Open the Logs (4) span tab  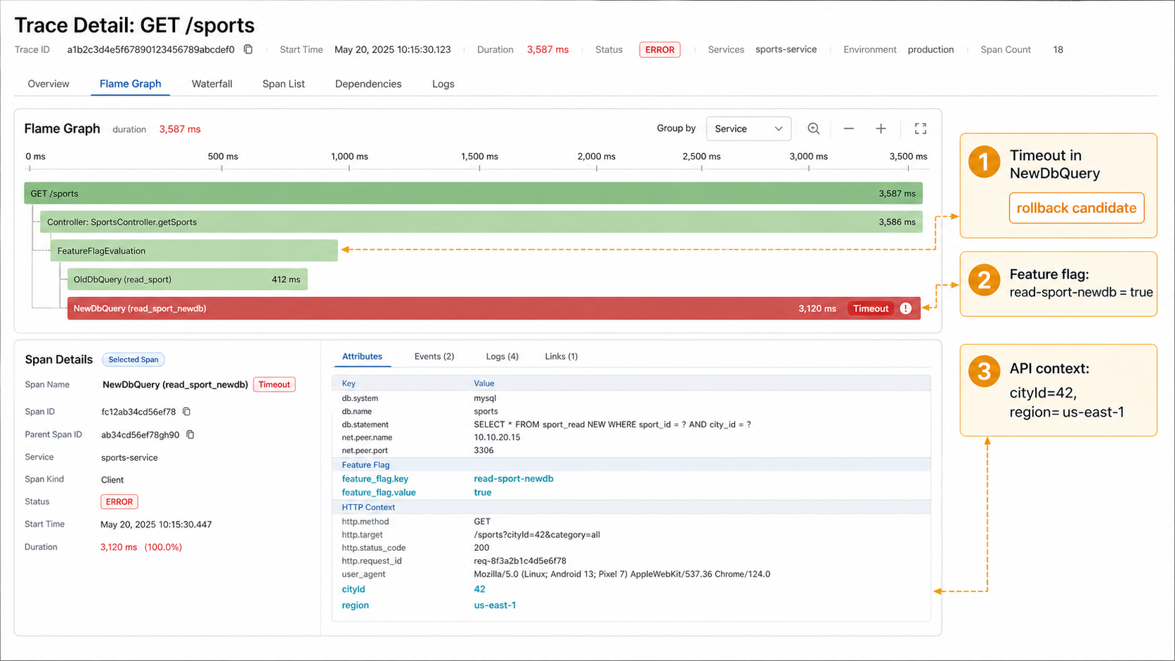pos(502,357)
